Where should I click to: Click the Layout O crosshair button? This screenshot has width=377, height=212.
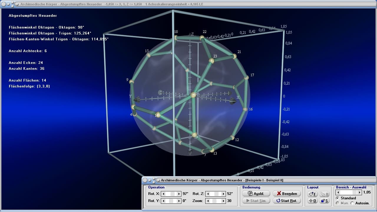[x=312, y=201]
